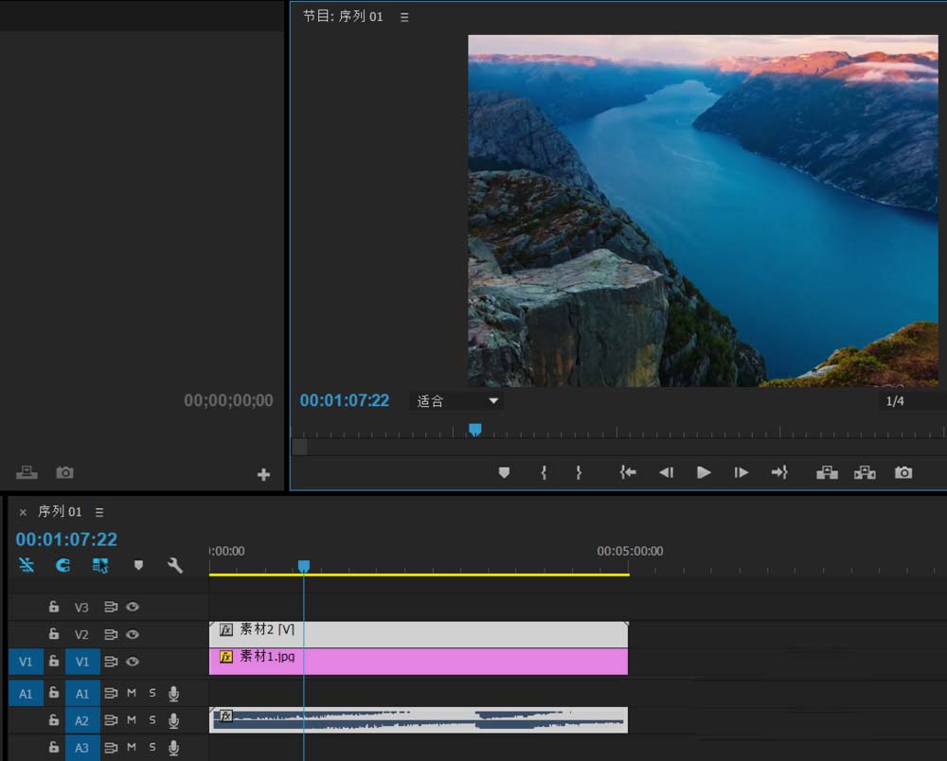Toggle lock on track V3
Viewport: 947px width, 761px height.
pyautogui.click(x=54, y=607)
